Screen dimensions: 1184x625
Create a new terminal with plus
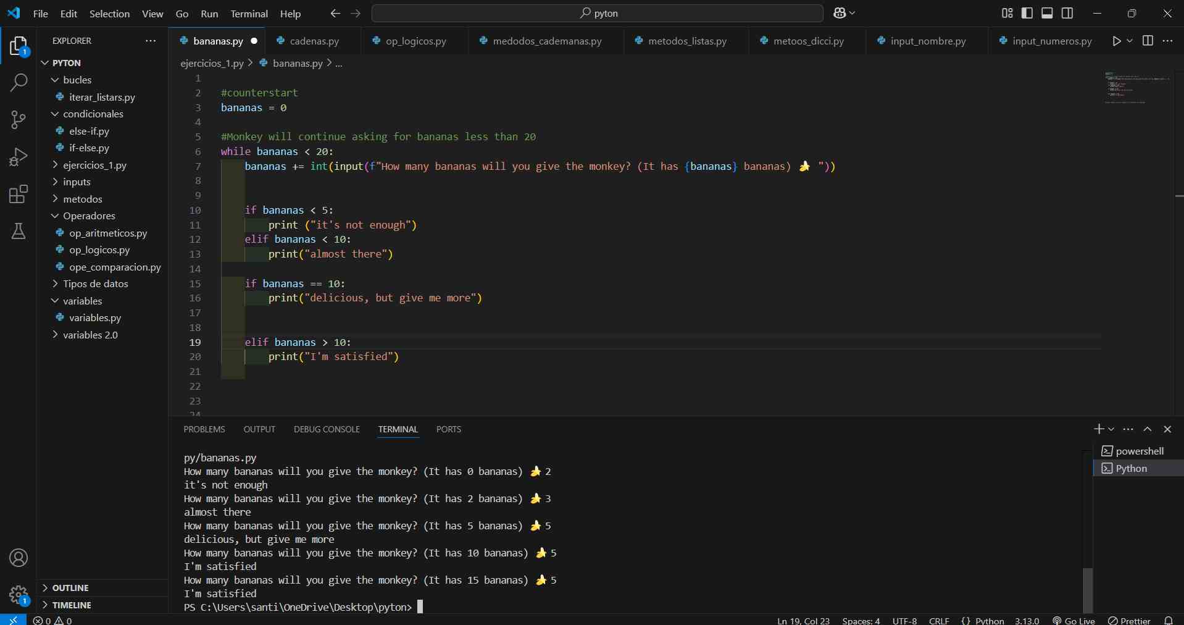pyautogui.click(x=1098, y=429)
